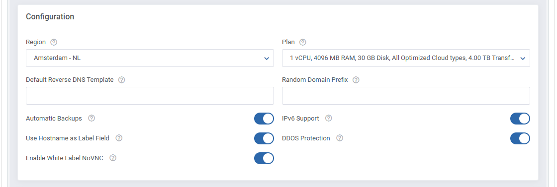Screen dimensions: 557x187
Task: Click the Configuration section heading
Action: coord(50,17)
